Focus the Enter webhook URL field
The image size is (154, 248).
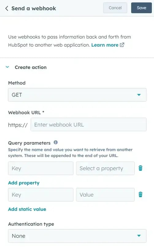pos(88,124)
